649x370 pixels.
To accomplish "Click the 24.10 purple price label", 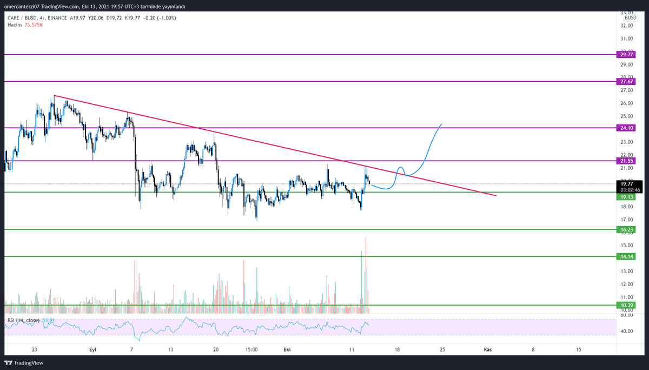I will click(627, 128).
